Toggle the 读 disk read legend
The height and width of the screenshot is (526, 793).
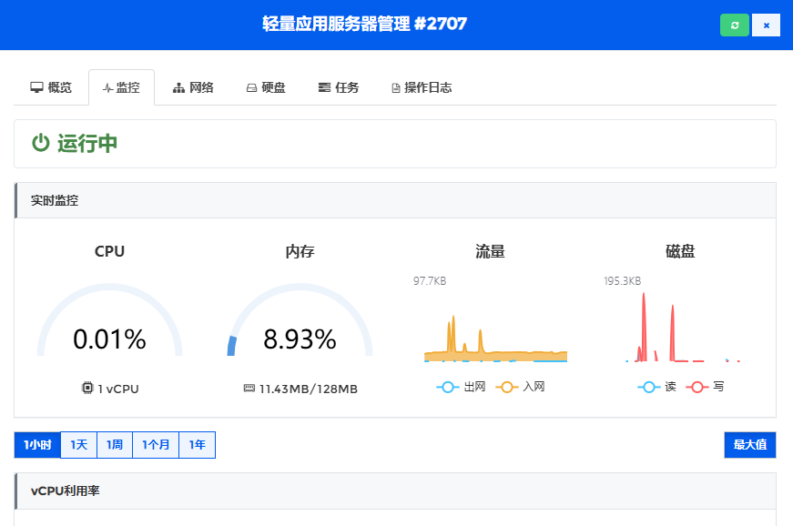pos(657,387)
